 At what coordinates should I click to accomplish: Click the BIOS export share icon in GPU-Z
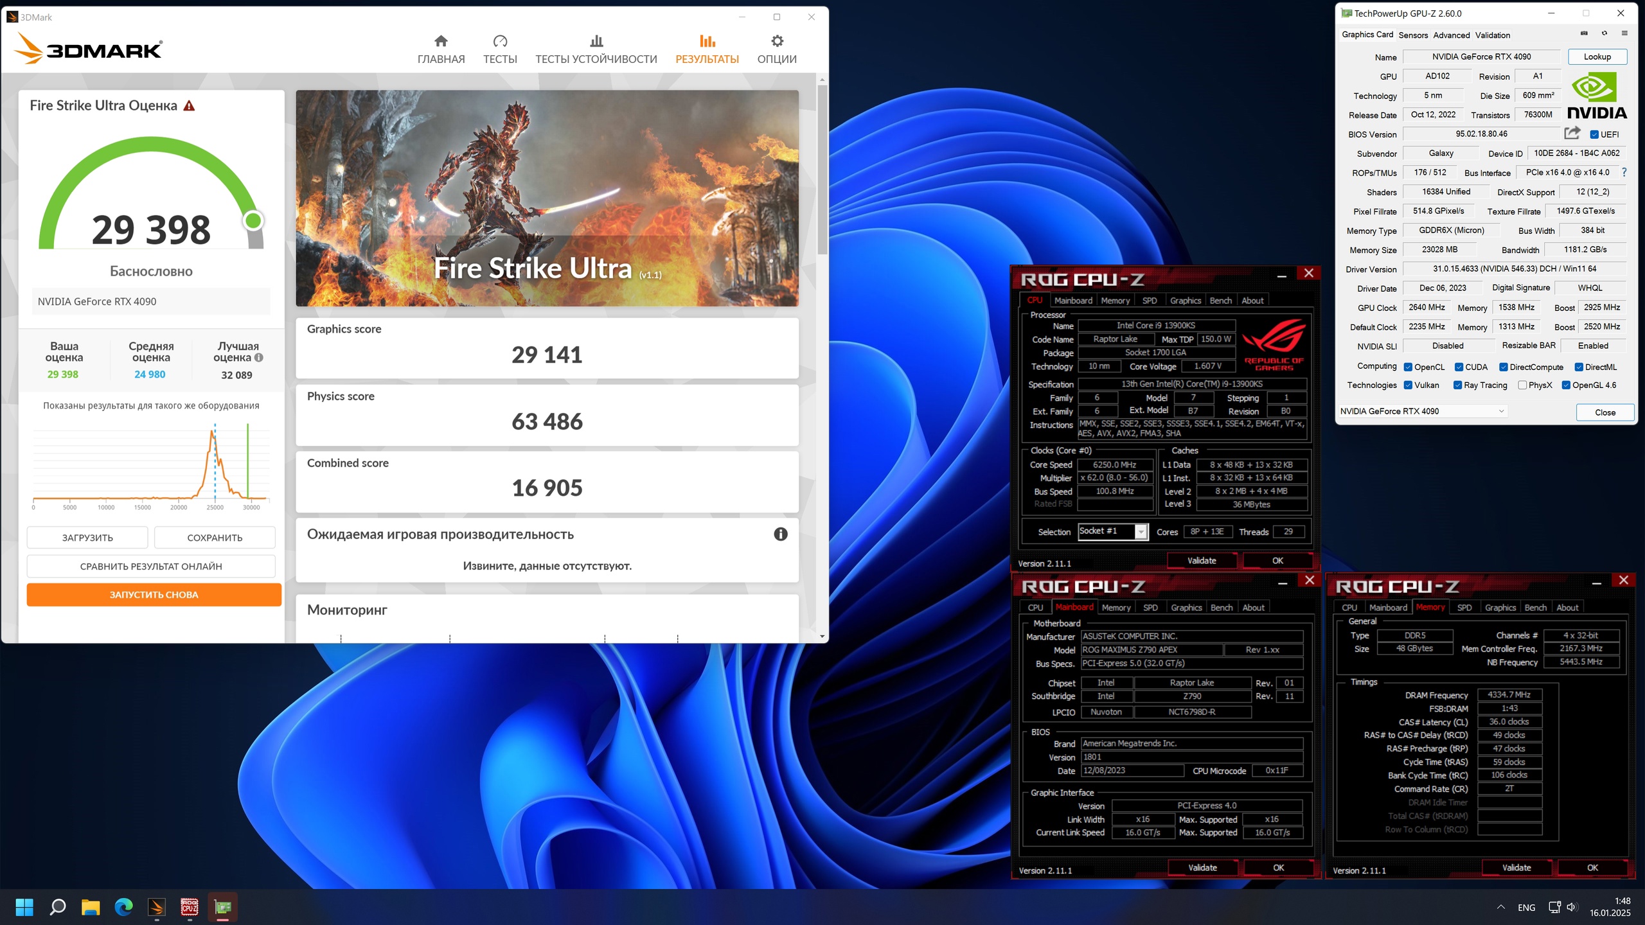coord(1572,134)
